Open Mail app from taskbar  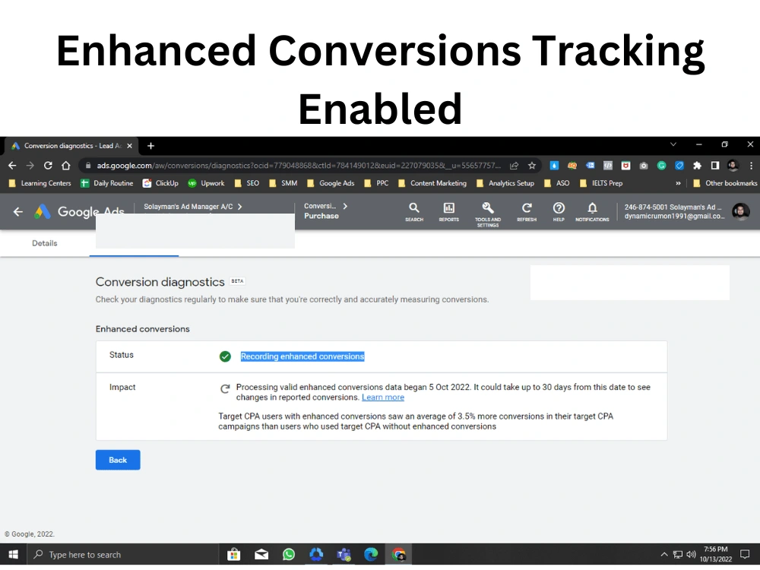point(261,555)
